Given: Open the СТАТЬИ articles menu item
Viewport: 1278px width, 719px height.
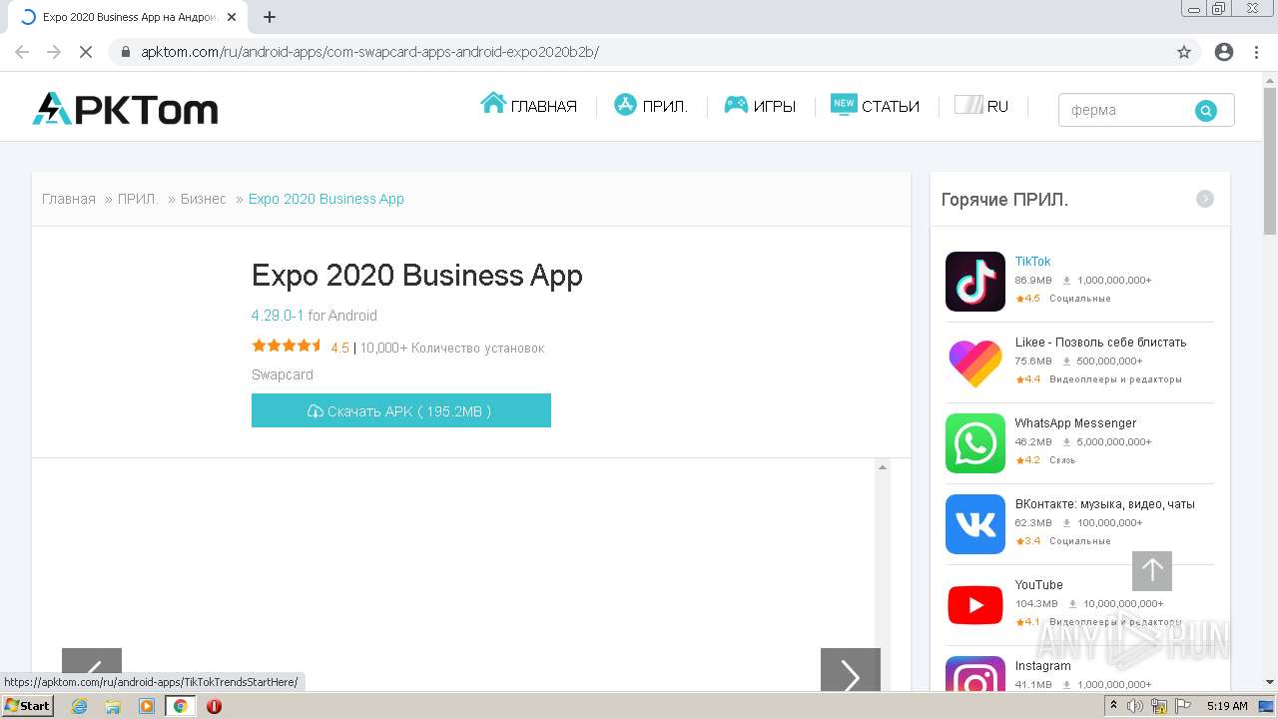Looking at the screenshot, I should 875,105.
